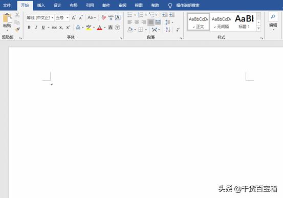Click the Cut scissors icon

(17, 15)
